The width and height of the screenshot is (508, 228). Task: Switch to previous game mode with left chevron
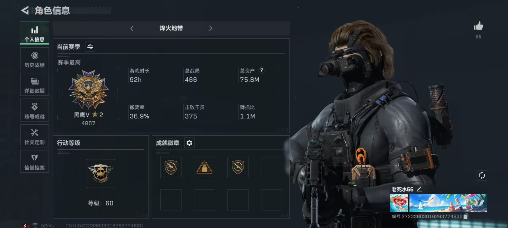click(x=132, y=28)
